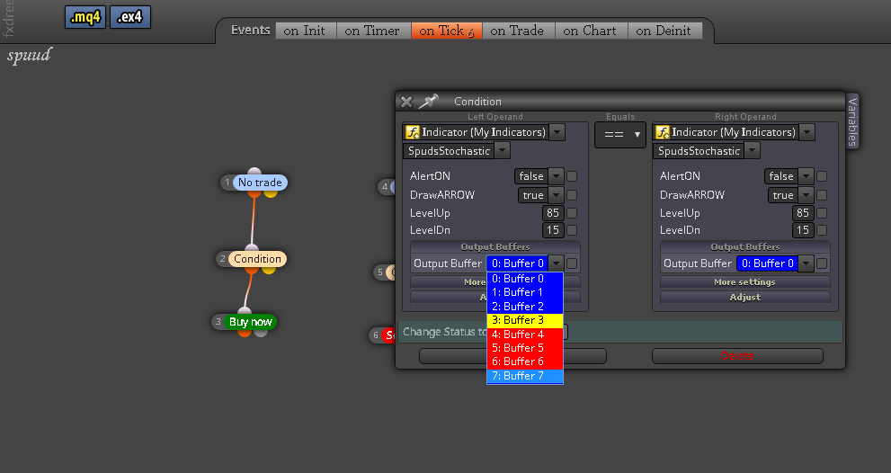Choose 7: Buffer 7 from open list
Screen dimensions: 891x473
click(x=525, y=376)
